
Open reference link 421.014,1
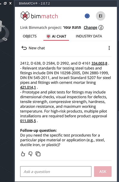point(28,87)
